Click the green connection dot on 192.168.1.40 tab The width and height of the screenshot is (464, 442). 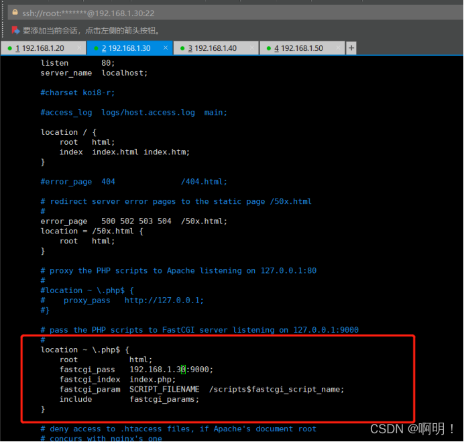pos(182,48)
